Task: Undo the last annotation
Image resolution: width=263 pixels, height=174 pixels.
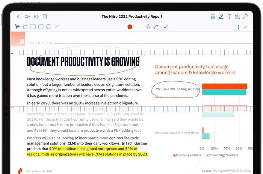Action: coord(27,16)
